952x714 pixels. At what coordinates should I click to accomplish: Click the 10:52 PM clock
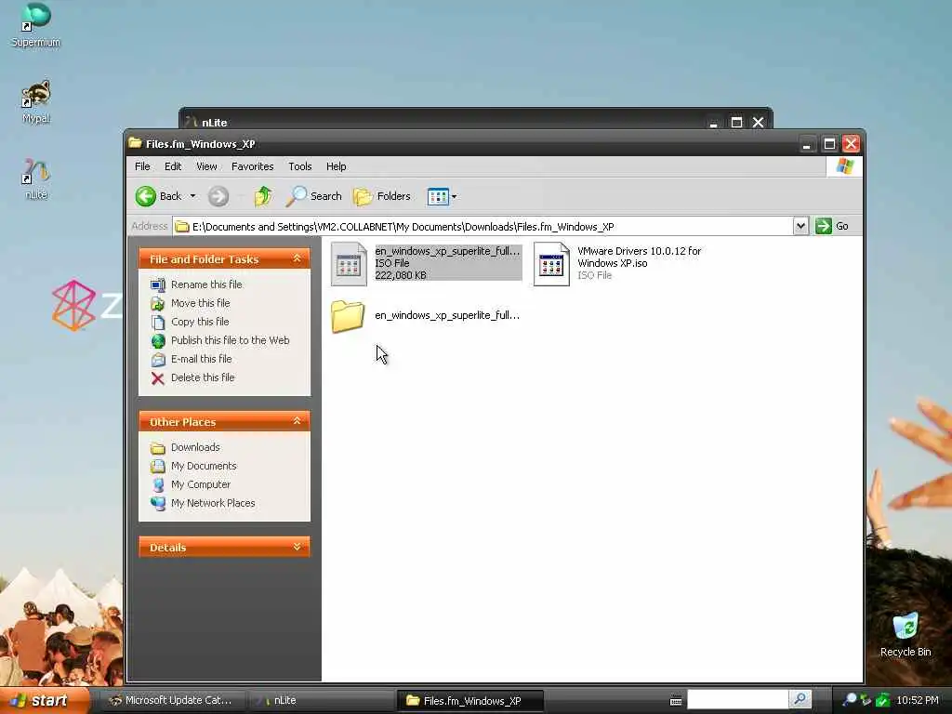(917, 700)
